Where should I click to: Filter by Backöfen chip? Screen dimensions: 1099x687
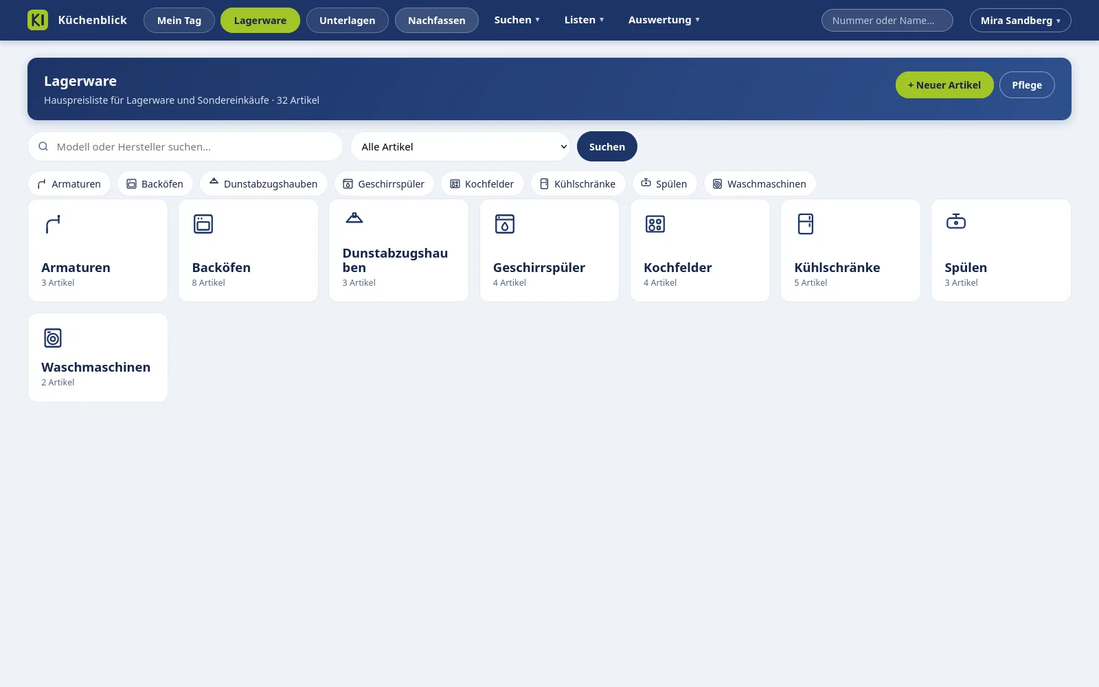coord(155,184)
